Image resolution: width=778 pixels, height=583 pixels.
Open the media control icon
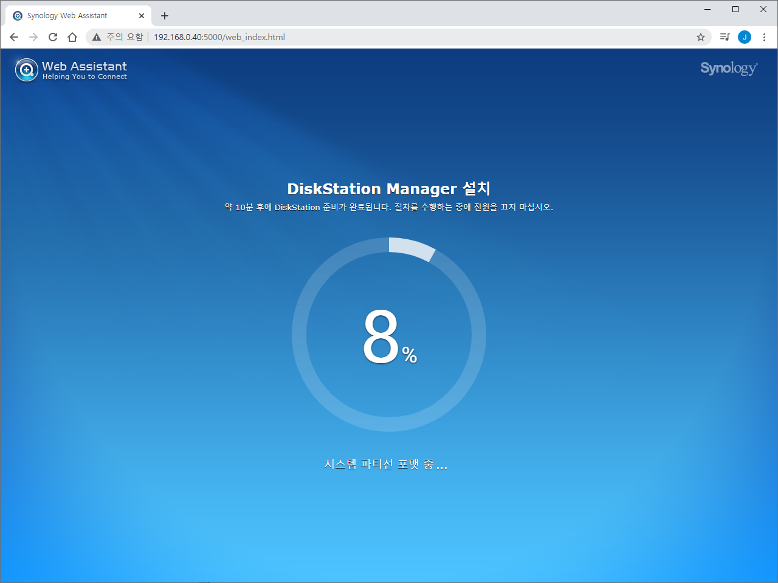pos(725,37)
